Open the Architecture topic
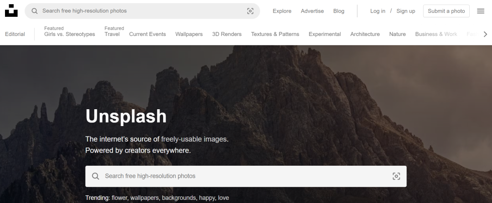This screenshot has height=203, width=492. [365, 34]
